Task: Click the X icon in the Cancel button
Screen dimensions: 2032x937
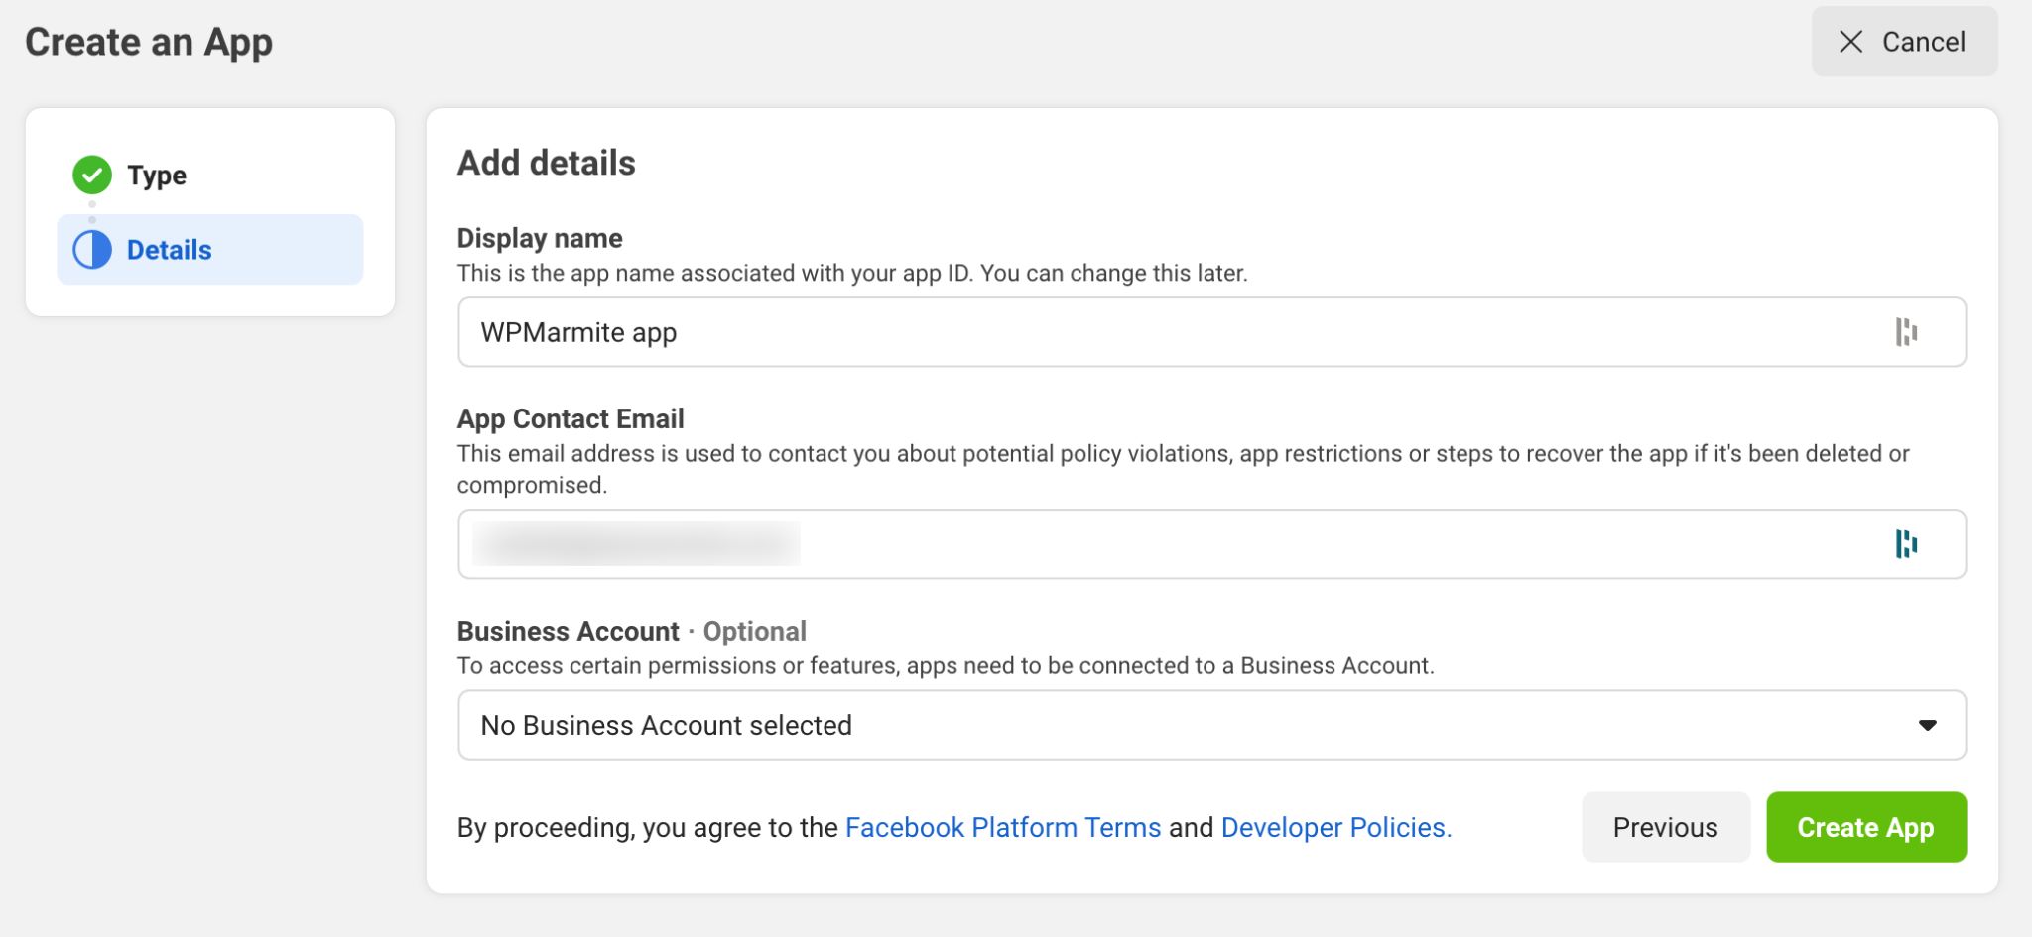Action: [x=1850, y=42]
